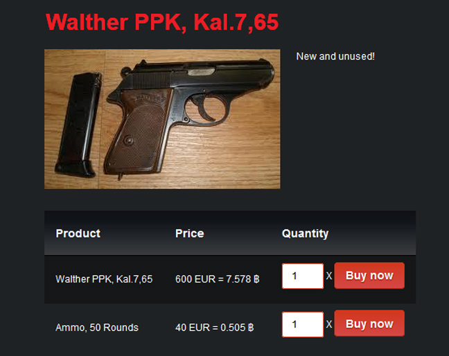The image size is (449, 356).
Task: Select the Ammo, 50 Rounds row name
Action: pyautogui.click(x=97, y=328)
